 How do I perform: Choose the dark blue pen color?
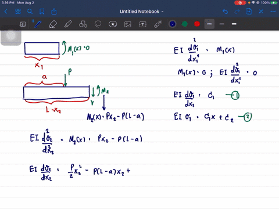click(173, 24)
